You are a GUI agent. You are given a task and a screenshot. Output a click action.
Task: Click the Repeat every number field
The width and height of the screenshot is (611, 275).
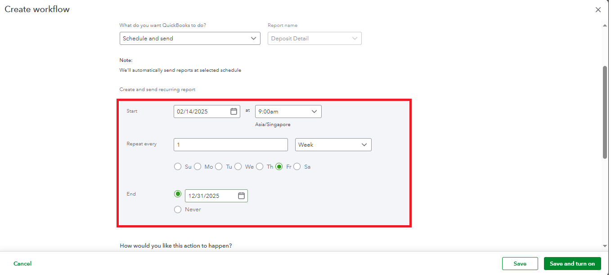(x=230, y=144)
